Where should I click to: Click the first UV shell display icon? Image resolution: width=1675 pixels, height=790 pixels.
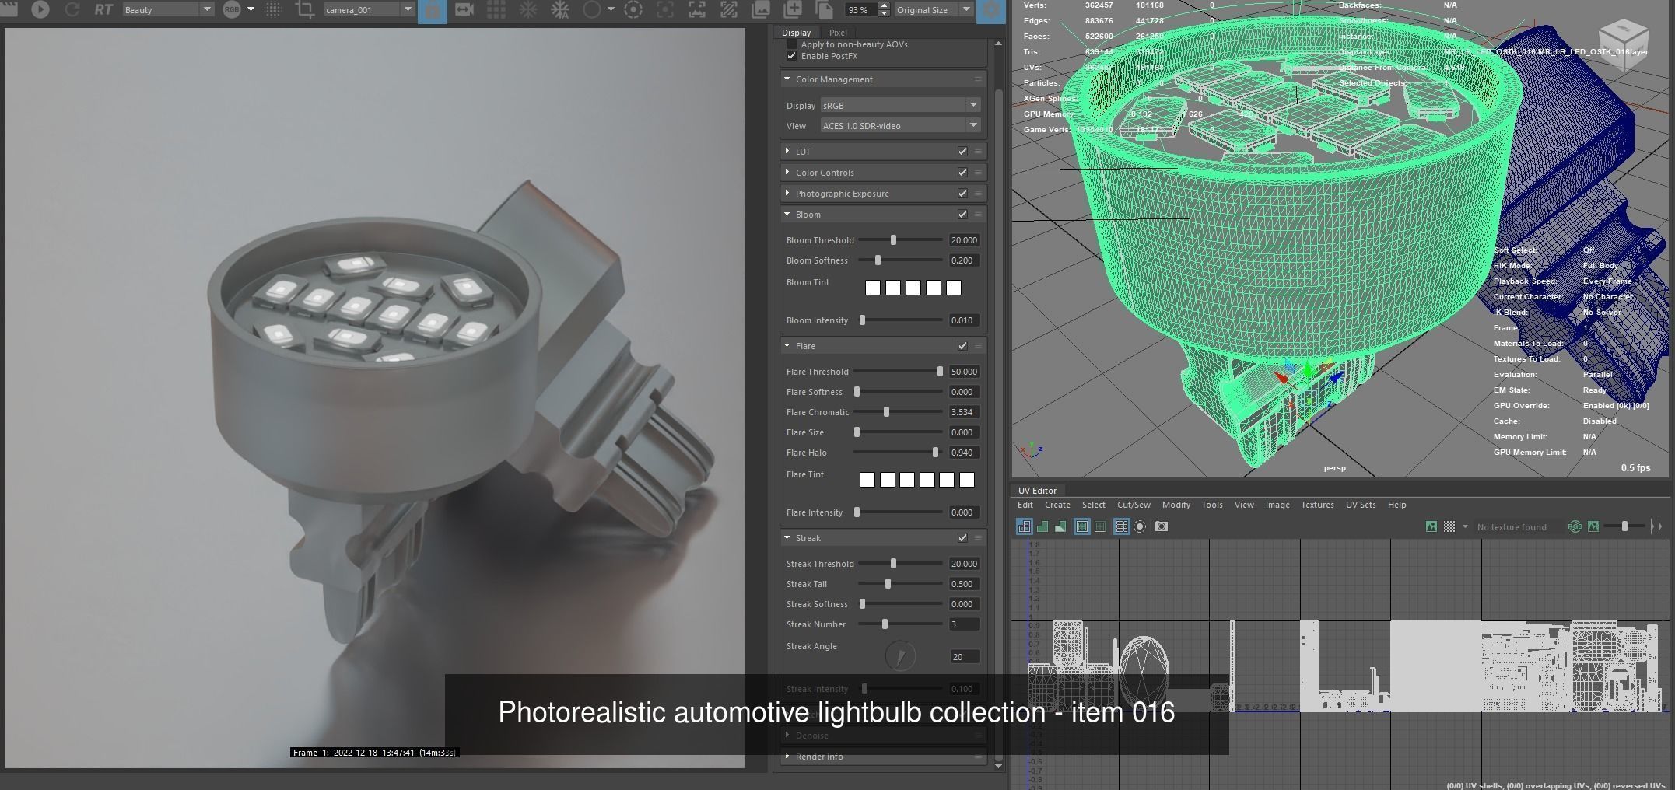(1025, 526)
